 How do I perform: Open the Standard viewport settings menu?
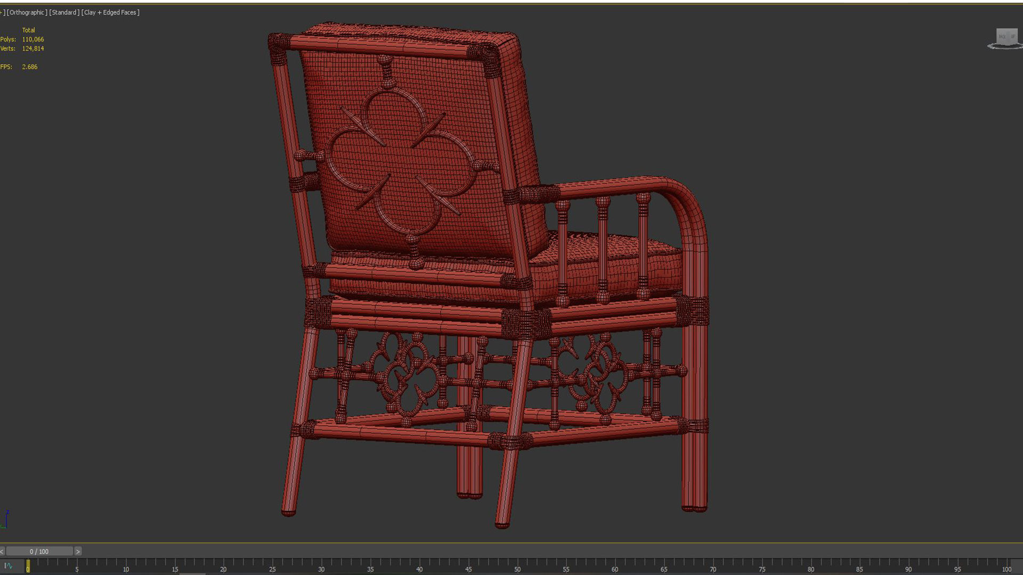pos(64,12)
